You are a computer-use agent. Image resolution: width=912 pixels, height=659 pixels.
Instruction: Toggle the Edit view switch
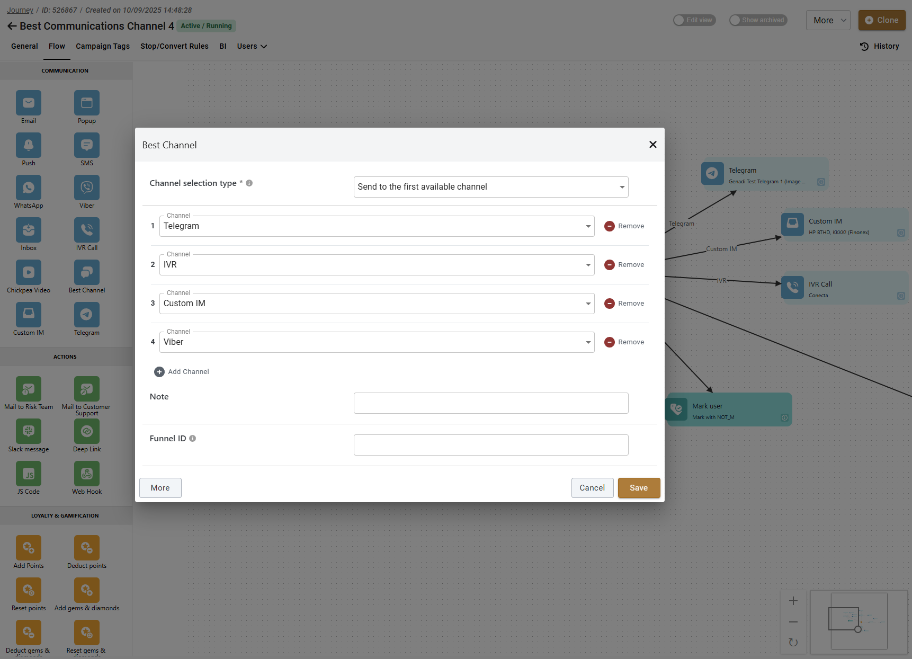pos(694,20)
